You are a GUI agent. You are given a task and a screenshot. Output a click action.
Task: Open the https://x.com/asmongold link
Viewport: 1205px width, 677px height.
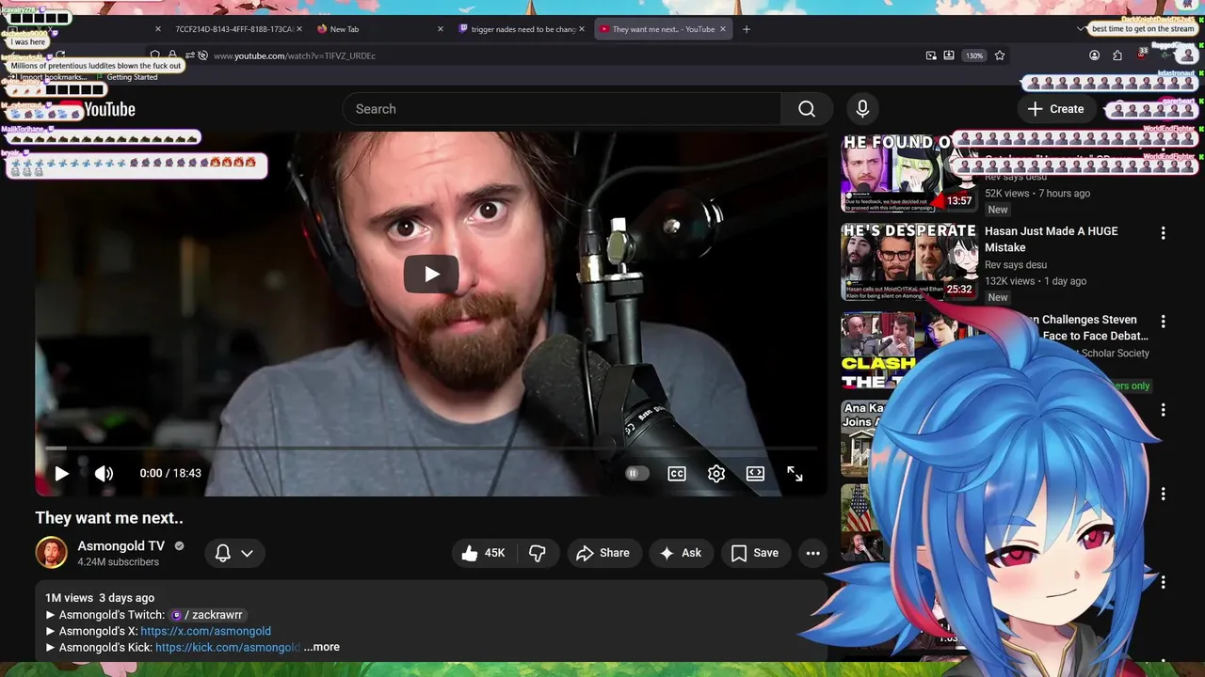[x=205, y=631]
